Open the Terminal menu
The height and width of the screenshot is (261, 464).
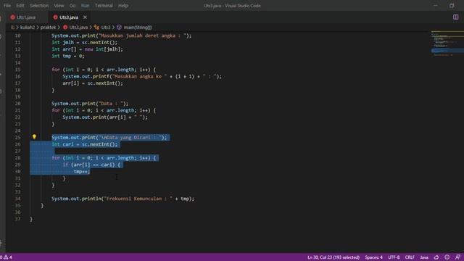pyautogui.click(x=104, y=6)
